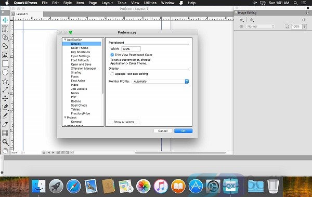Select Font Fallback preference item
312x197 pixels.
(x=80, y=60)
